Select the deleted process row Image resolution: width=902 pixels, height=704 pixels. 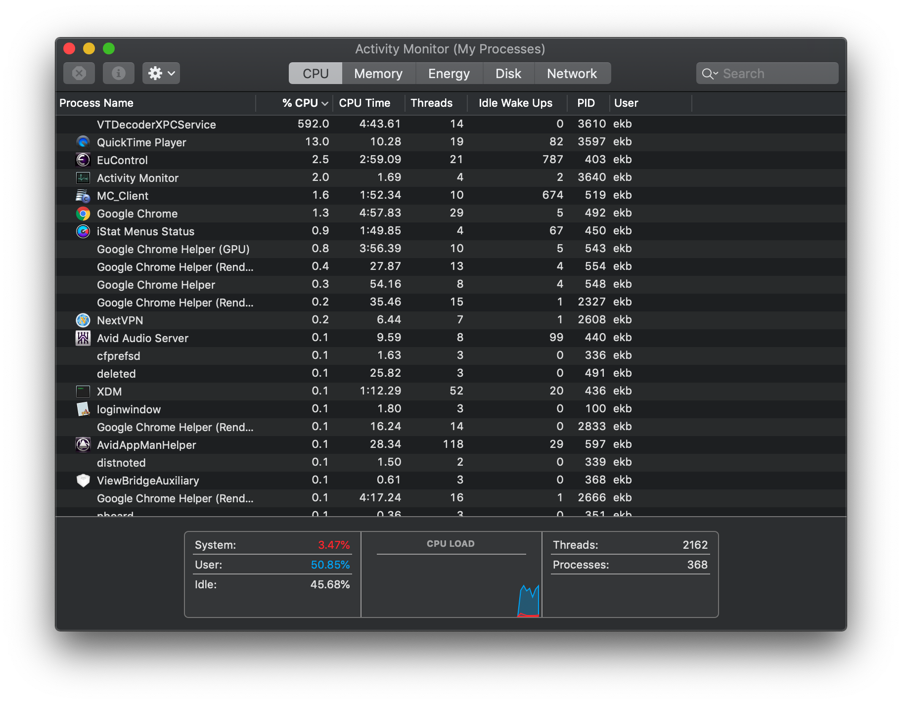451,373
